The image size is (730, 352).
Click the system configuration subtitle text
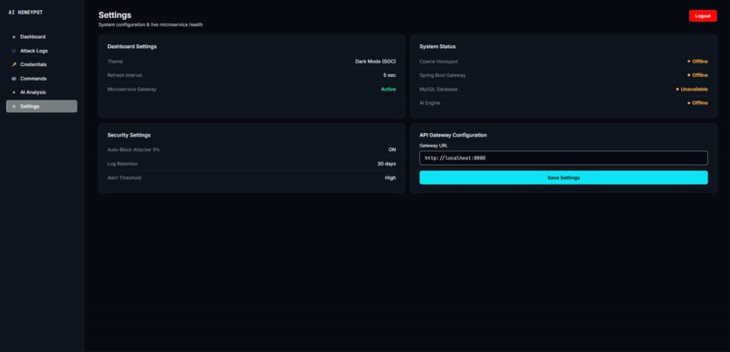coord(150,24)
